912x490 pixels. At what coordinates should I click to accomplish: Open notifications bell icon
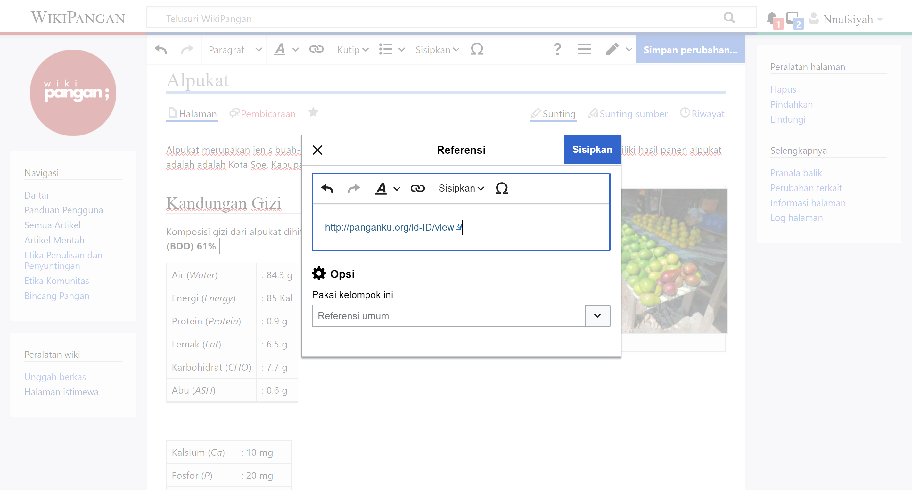click(772, 18)
